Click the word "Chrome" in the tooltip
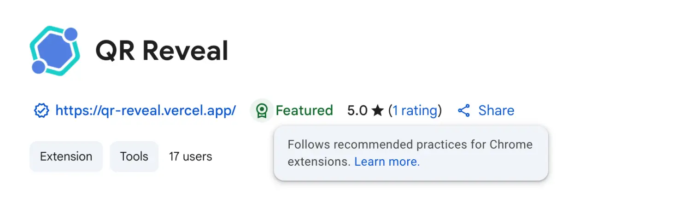 [510, 144]
